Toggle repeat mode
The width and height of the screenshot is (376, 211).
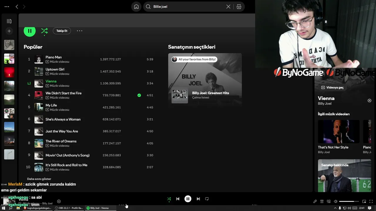pos(207,199)
